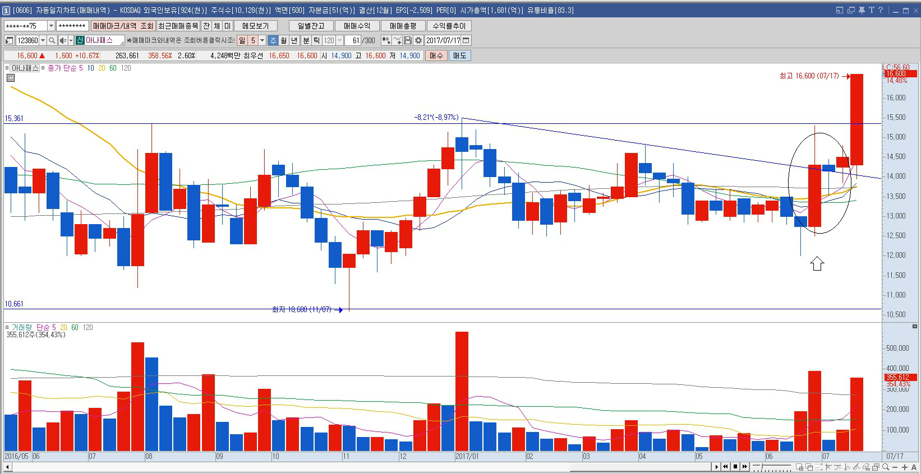Open the account number dropdown
The width and height of the screenshot is (921, 474).
(x=51, y=26)
